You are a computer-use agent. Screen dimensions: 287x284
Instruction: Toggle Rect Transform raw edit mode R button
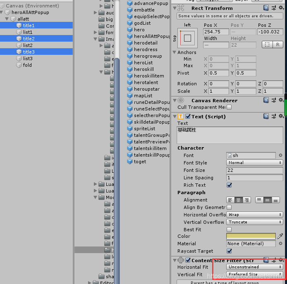(x=278, y=45)
